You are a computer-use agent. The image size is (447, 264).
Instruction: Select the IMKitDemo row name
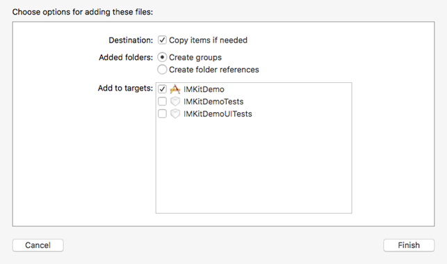(x=204, y=89)
